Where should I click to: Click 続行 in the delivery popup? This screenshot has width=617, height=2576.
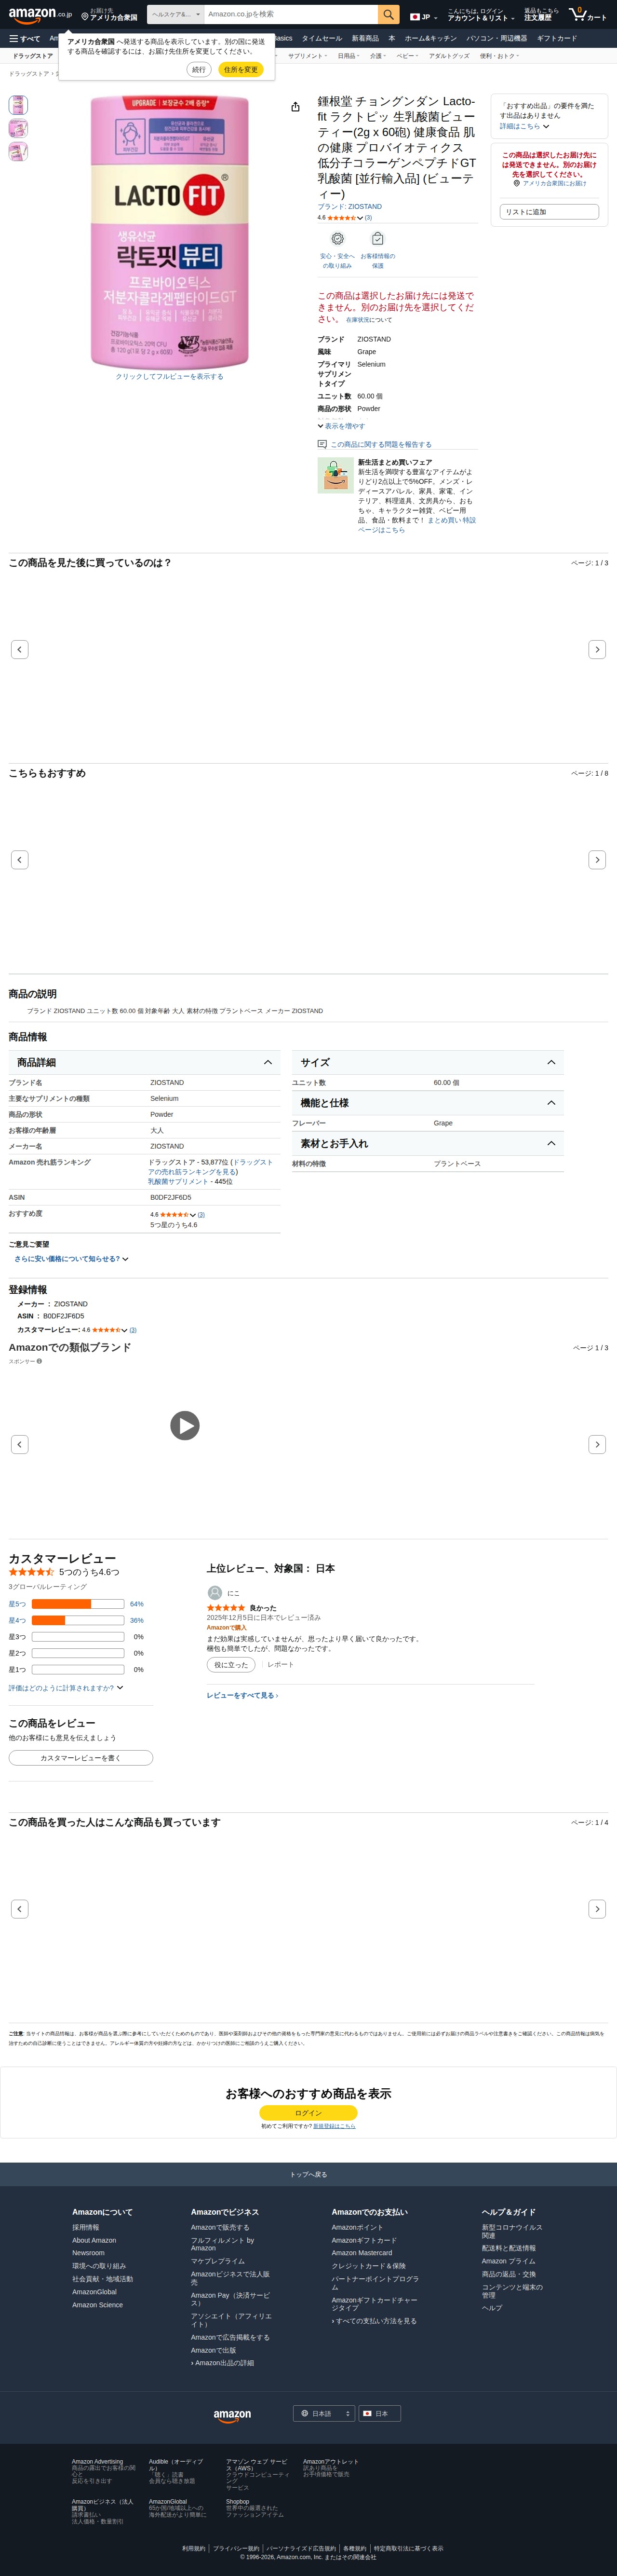point(199,70)
